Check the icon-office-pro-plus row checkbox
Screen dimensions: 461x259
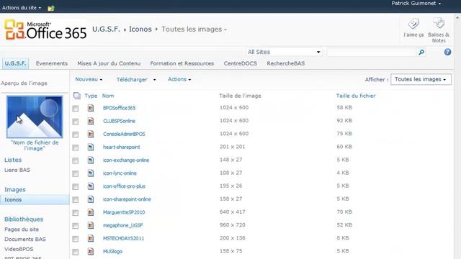(x=76, y=187)
